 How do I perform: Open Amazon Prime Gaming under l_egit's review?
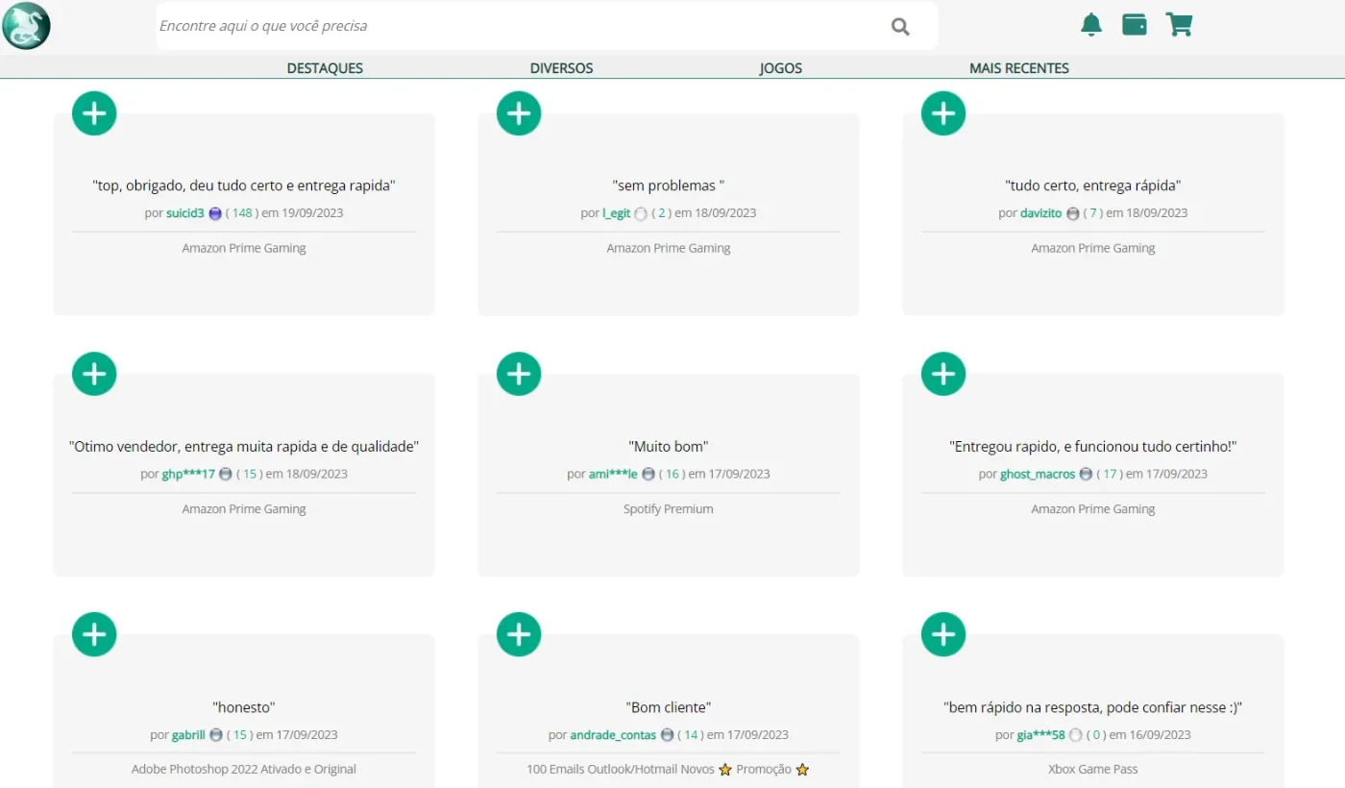669,248
